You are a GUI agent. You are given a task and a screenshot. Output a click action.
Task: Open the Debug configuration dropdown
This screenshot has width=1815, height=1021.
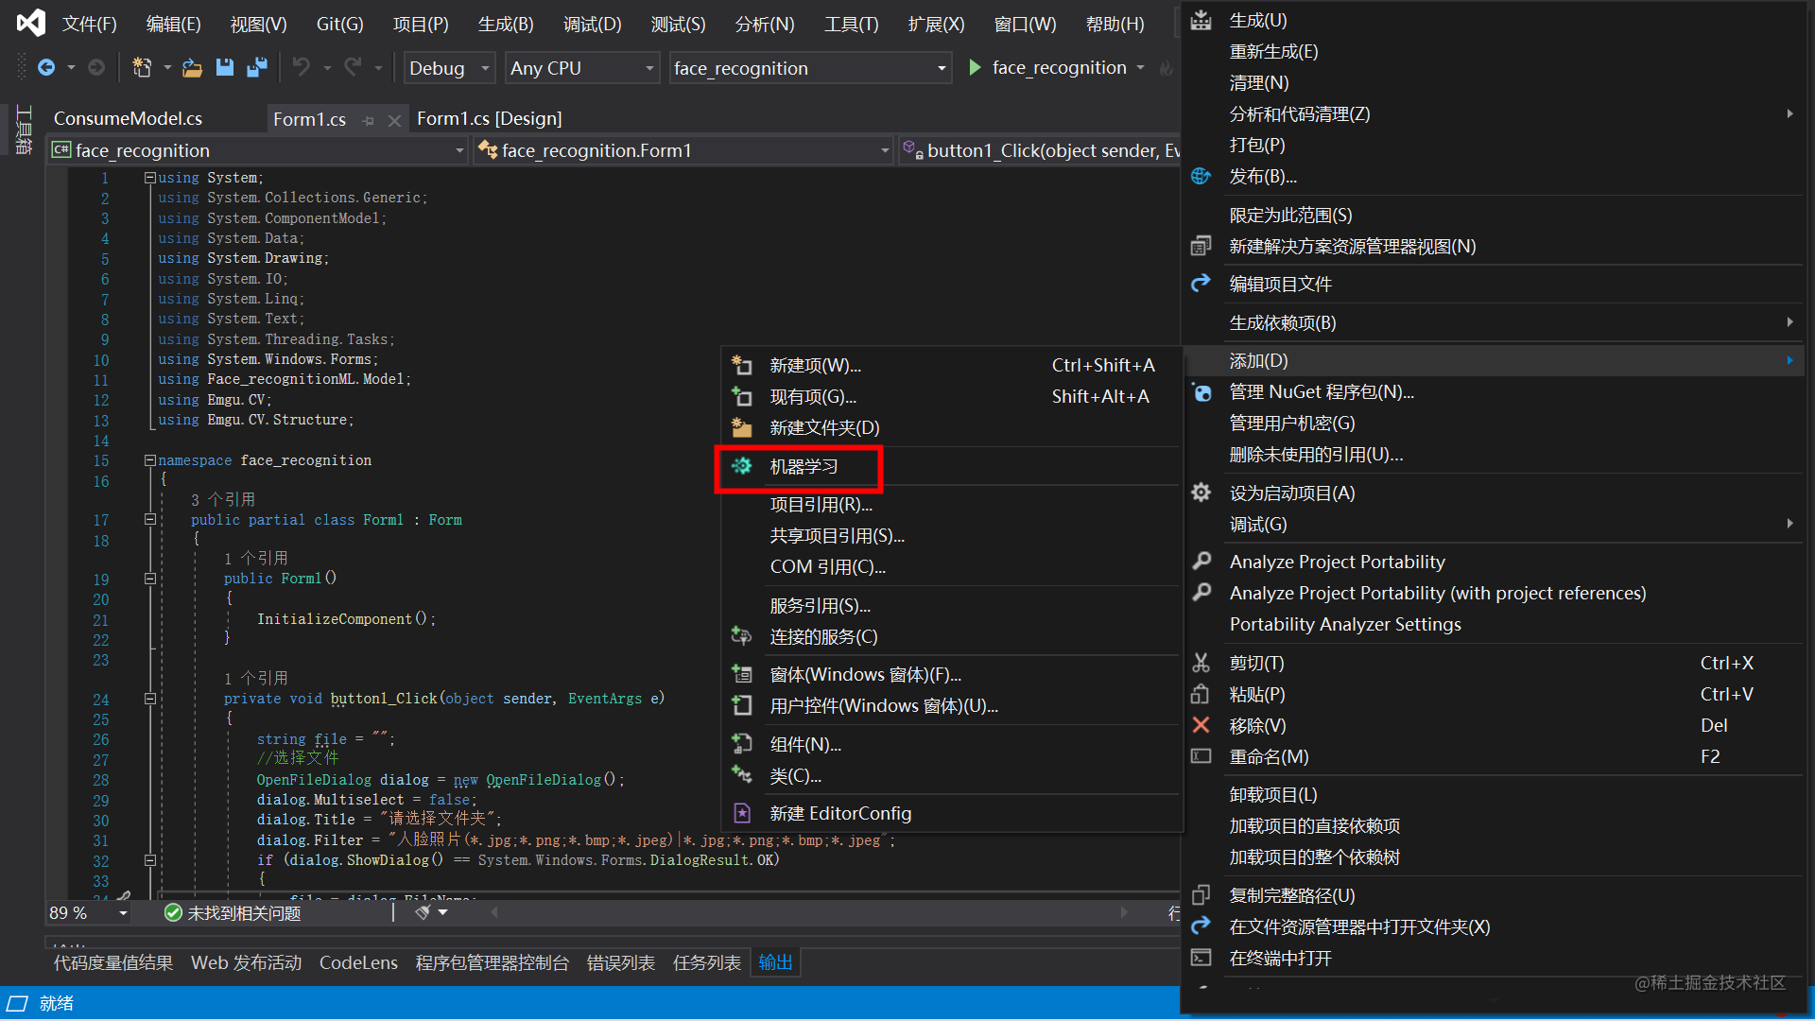click(x=450, y=68)
